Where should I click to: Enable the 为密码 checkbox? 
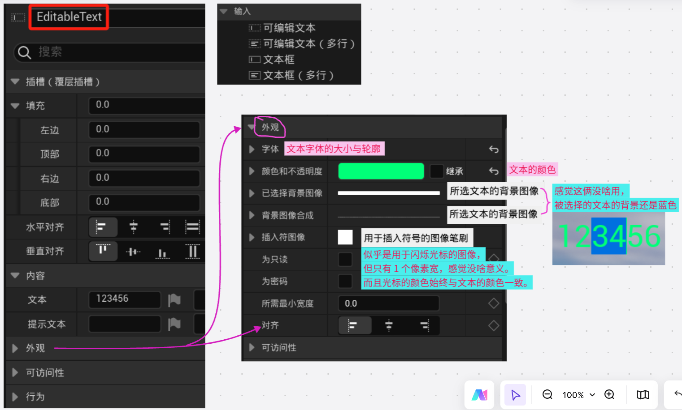pyautogui.click(x=345, y=281)
